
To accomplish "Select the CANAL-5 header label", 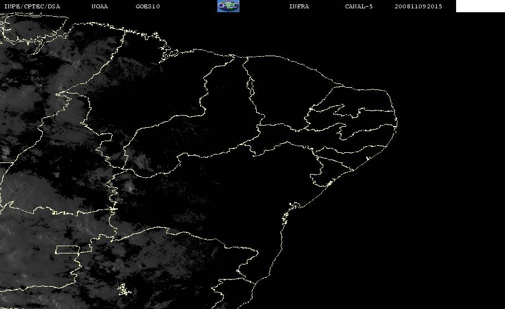I will [x=359, y=6].
